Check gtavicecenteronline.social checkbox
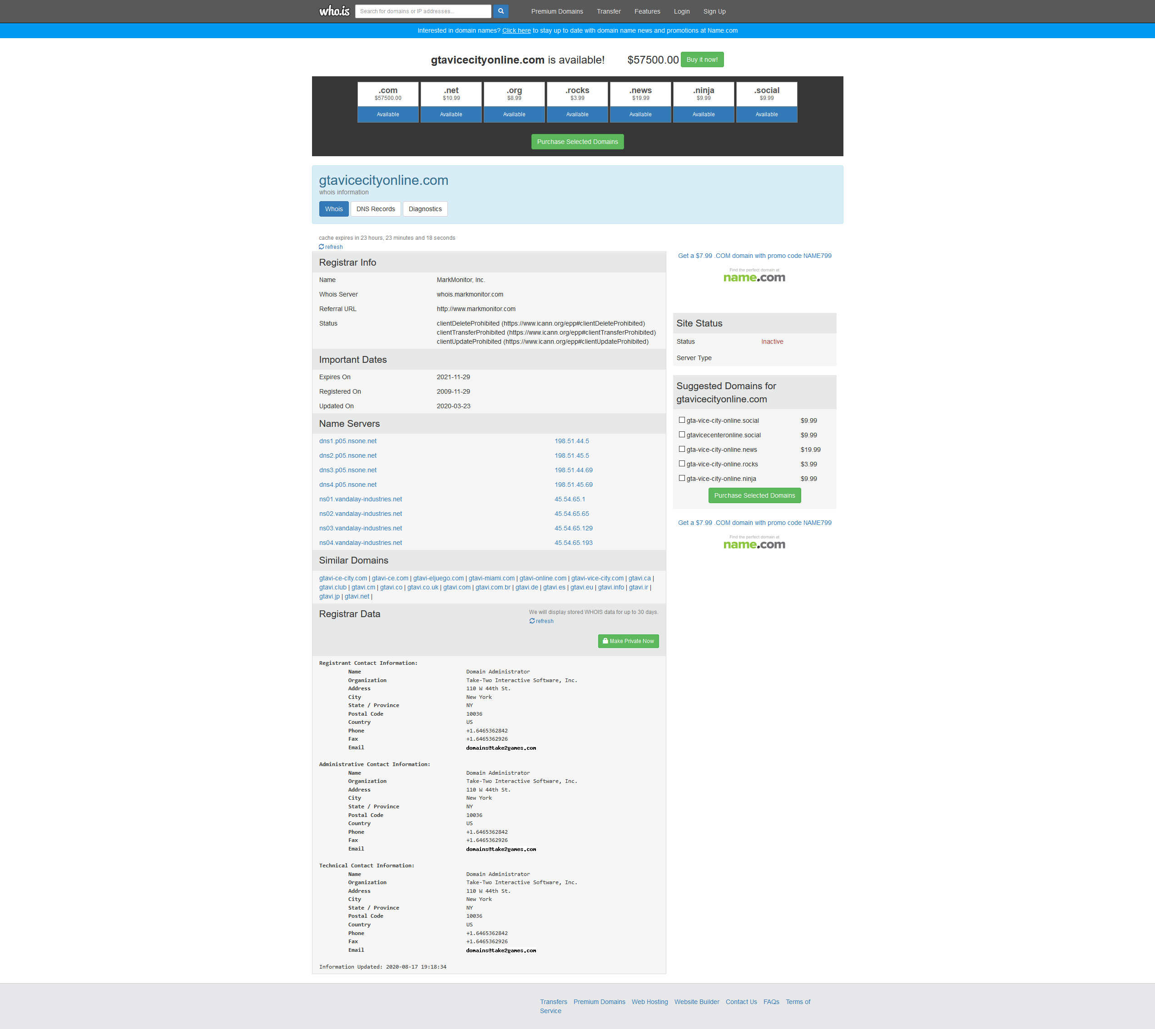This screenshot has width=1155, height=1029. pos(682,435)
